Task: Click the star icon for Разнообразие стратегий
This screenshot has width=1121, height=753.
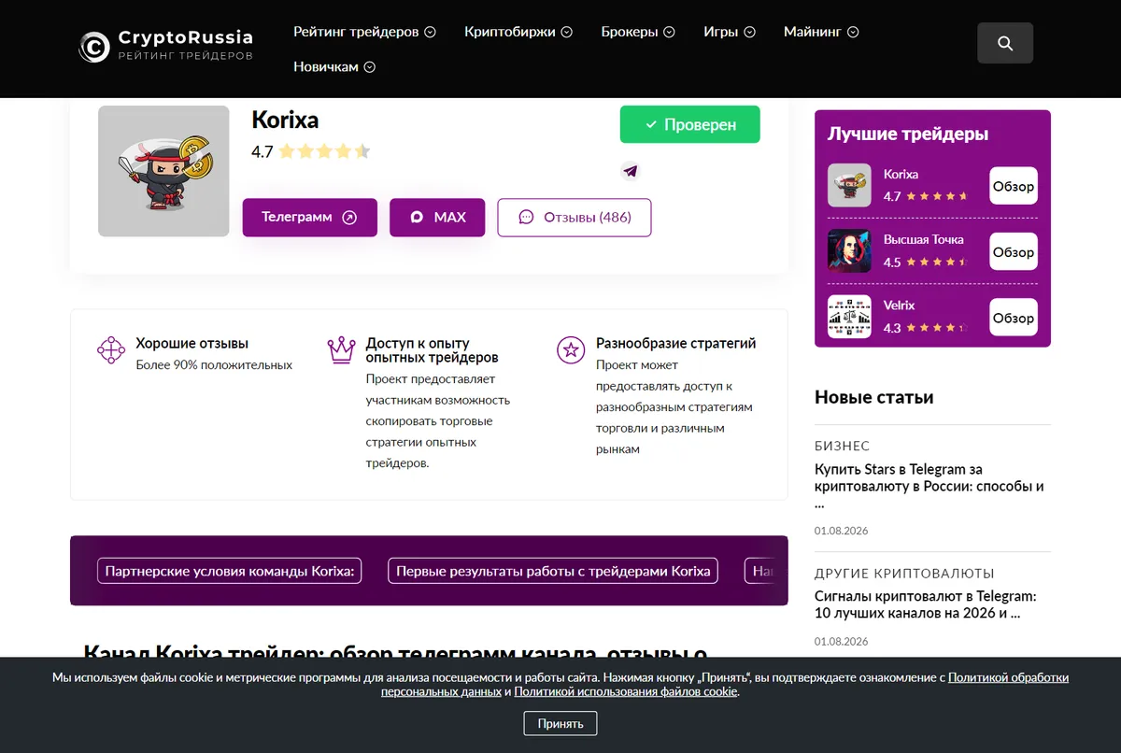Action: point(571,350)
